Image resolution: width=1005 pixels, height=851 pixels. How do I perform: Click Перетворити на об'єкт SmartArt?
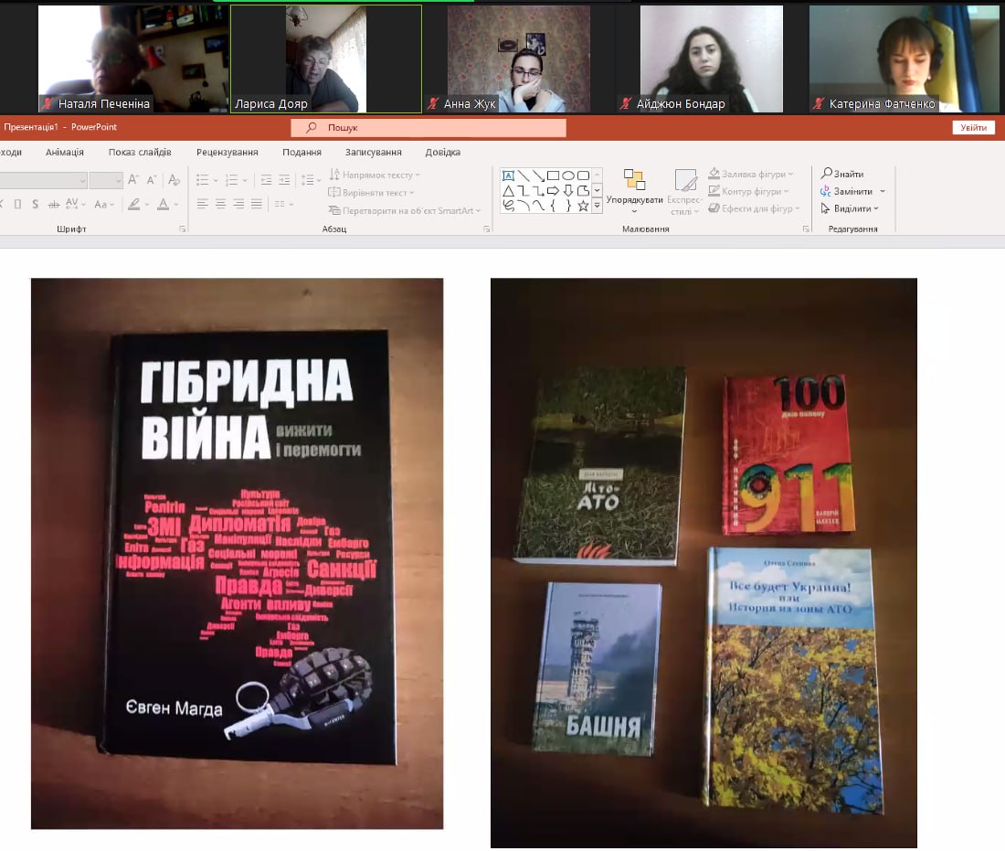(x=405, y=210)
